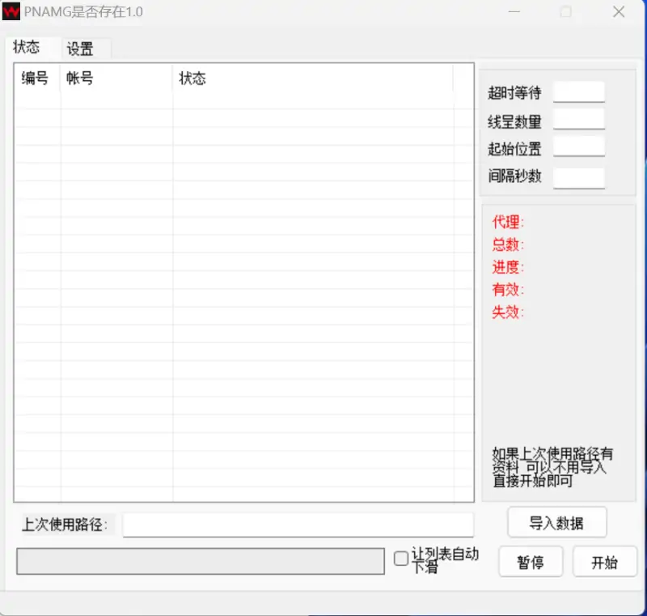Screen dimensions: 647x616
Task: Click the 超时等待 input field
Action: click(579, 91)
